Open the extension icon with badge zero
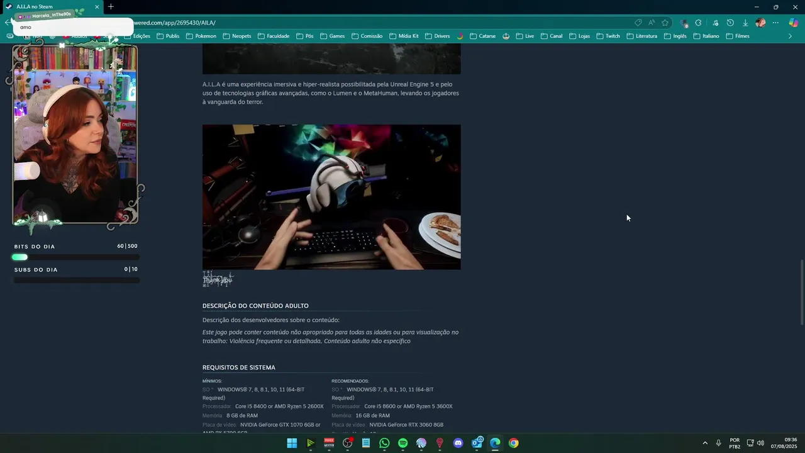 [684, 23]
